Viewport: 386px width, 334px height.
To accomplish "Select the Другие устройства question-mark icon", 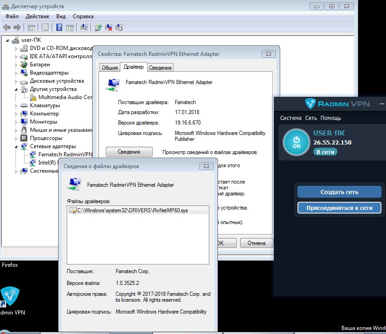I will tap(24, 89).
